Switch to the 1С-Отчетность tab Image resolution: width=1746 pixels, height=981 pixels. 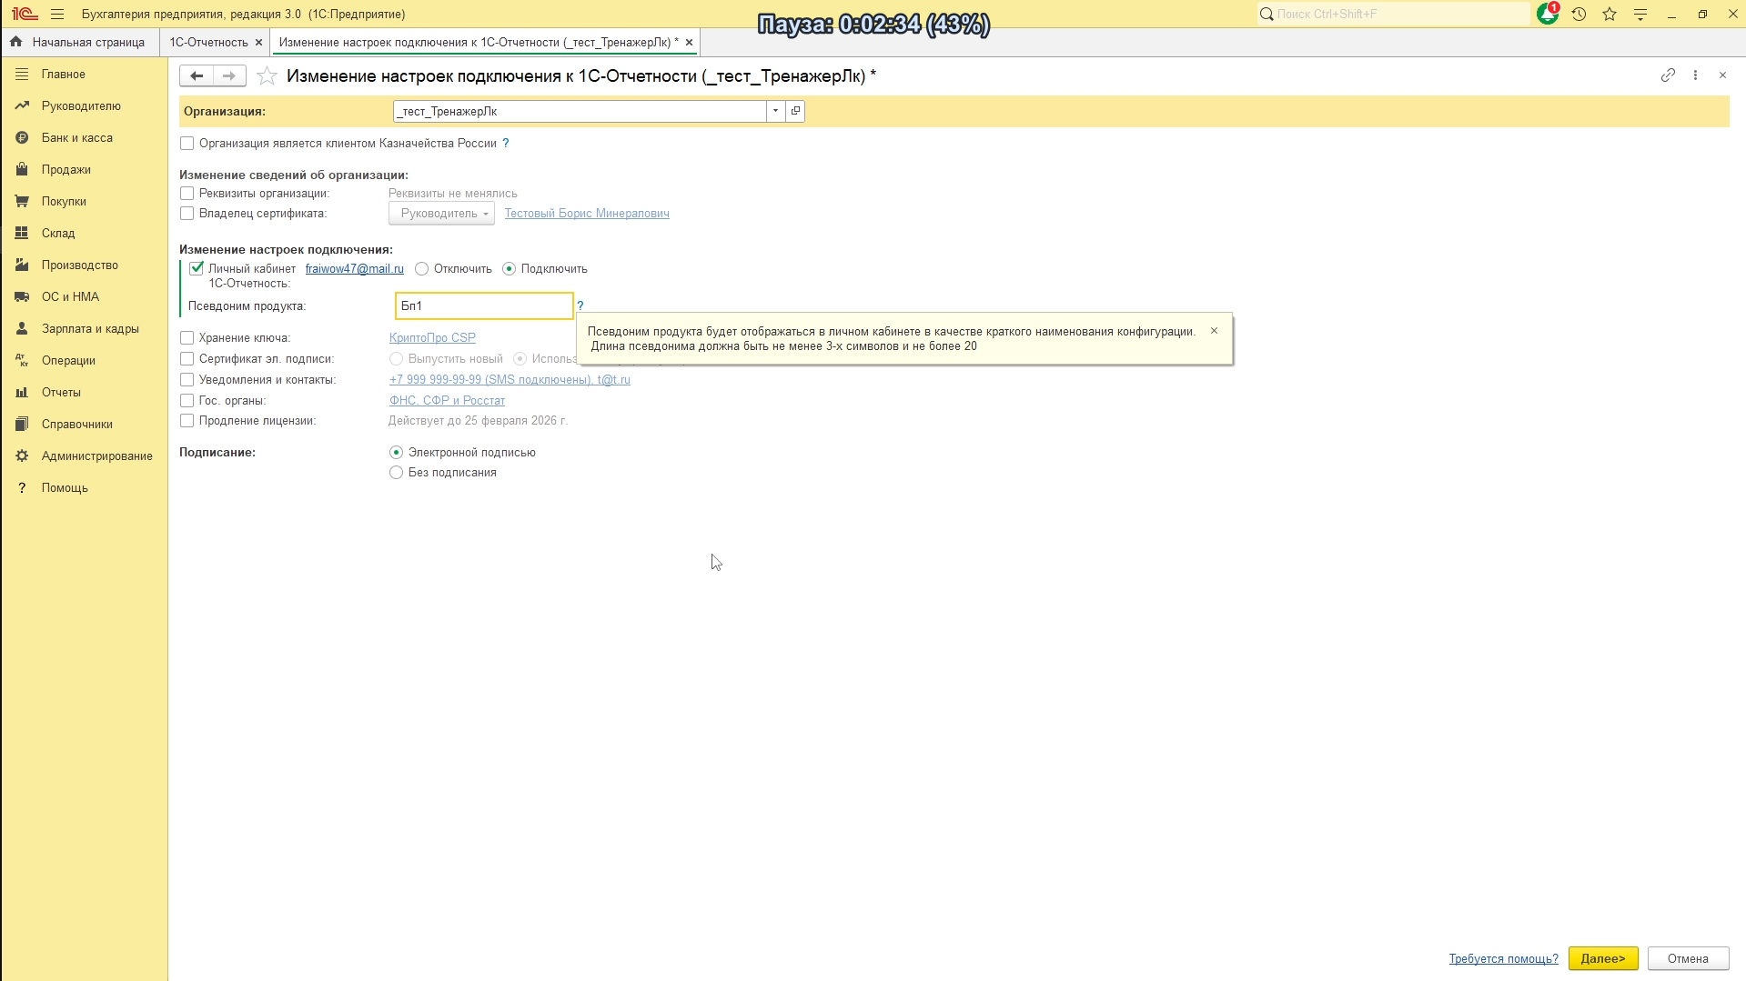pos(208,43)
